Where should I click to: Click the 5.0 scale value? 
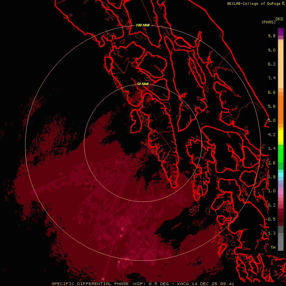coord(272,120)
